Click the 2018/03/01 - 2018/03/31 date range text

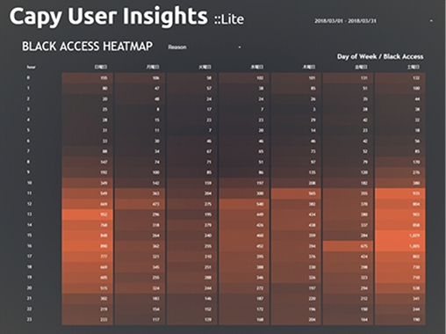345,21
